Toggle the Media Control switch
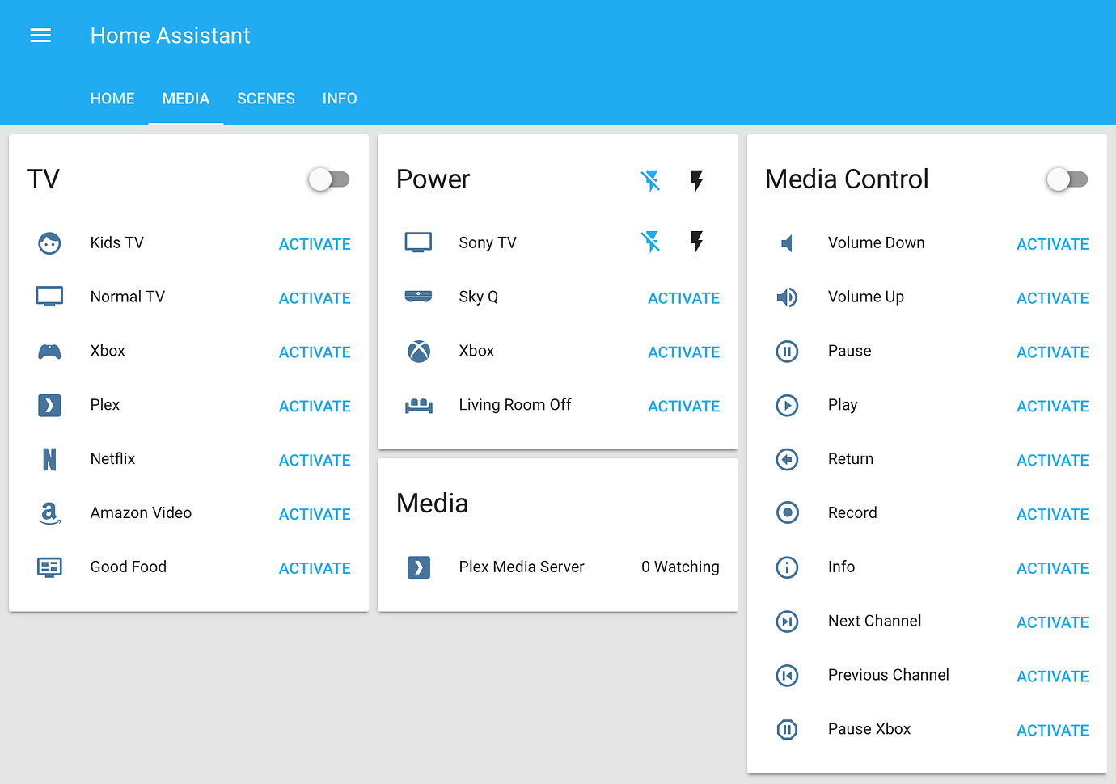 [1067, 179]
